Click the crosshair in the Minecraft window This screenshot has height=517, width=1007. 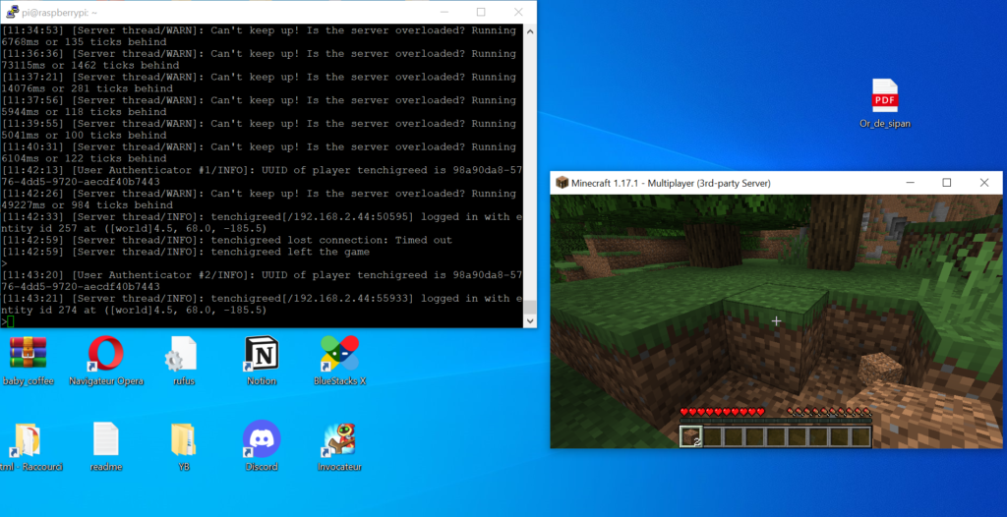(776, 320)
